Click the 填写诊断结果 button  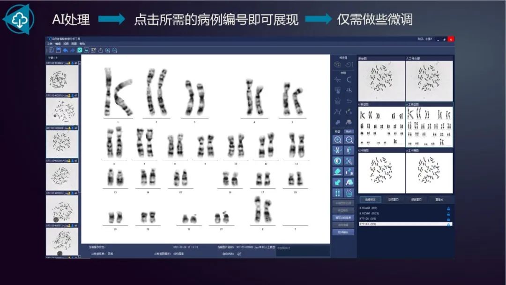[x=343, y=217]
